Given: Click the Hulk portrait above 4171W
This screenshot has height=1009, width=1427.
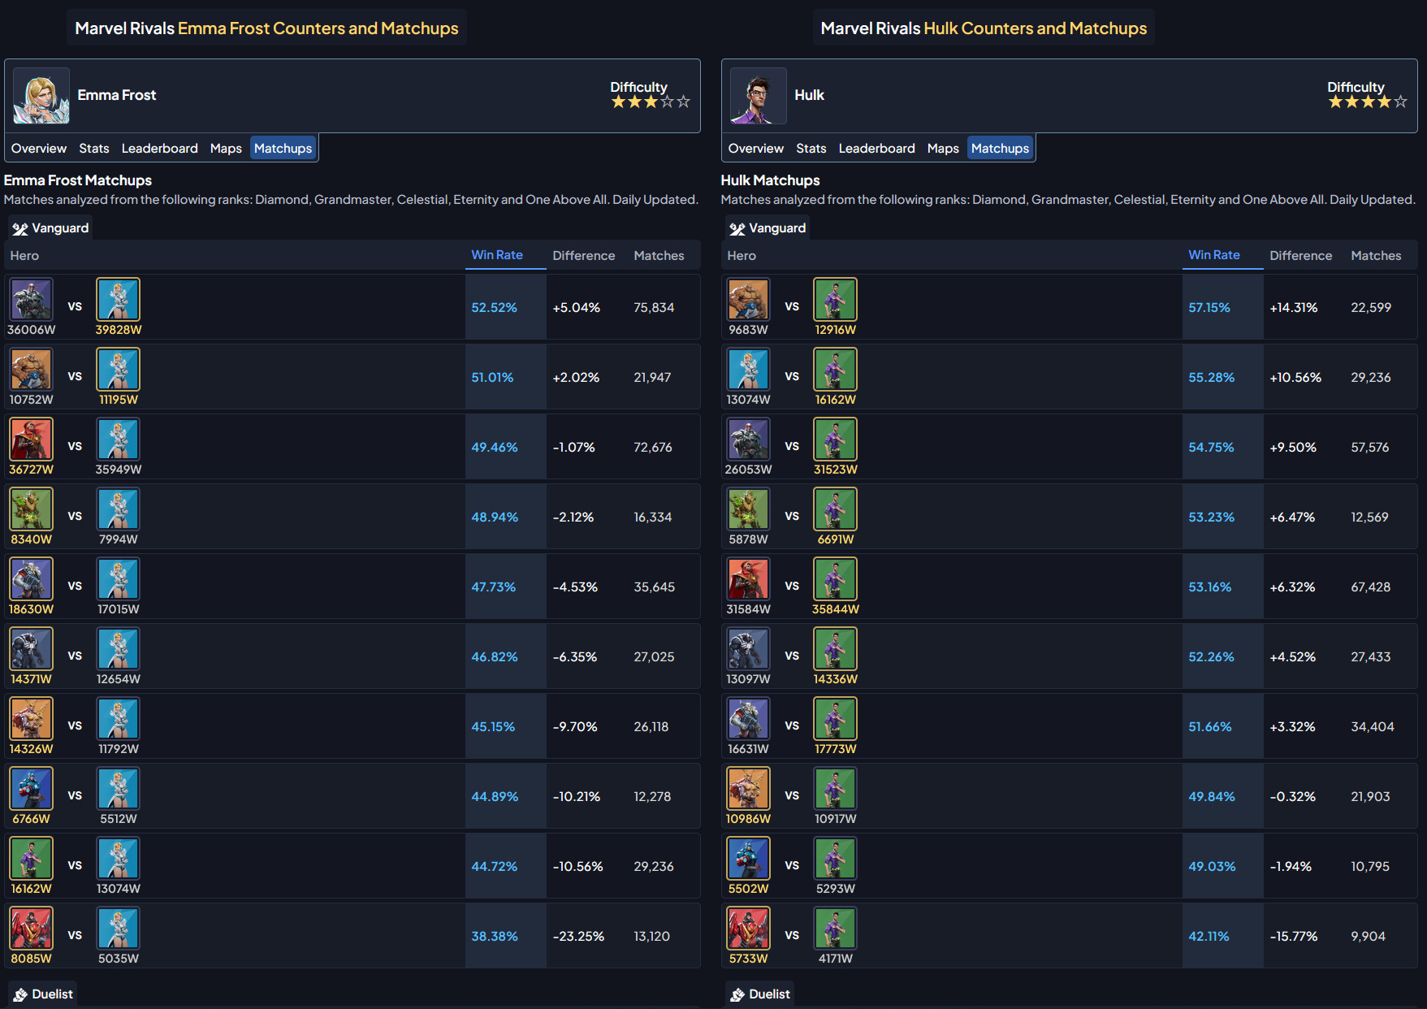Looking at the screenshot, I should tap(836, 928).
